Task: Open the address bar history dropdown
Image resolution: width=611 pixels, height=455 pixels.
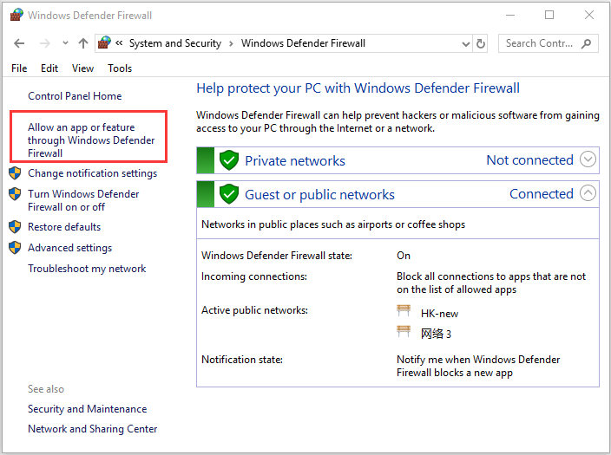Action: (466, 44)
